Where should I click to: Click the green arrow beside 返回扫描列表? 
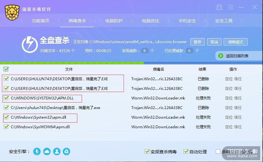click(x=220, y=56)
